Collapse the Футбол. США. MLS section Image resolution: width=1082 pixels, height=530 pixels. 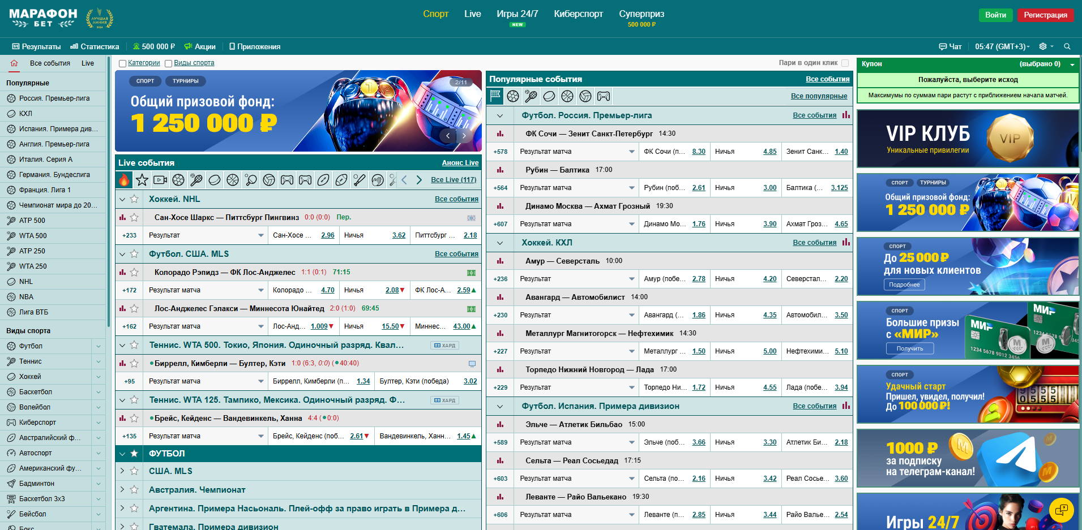(122, 254)
